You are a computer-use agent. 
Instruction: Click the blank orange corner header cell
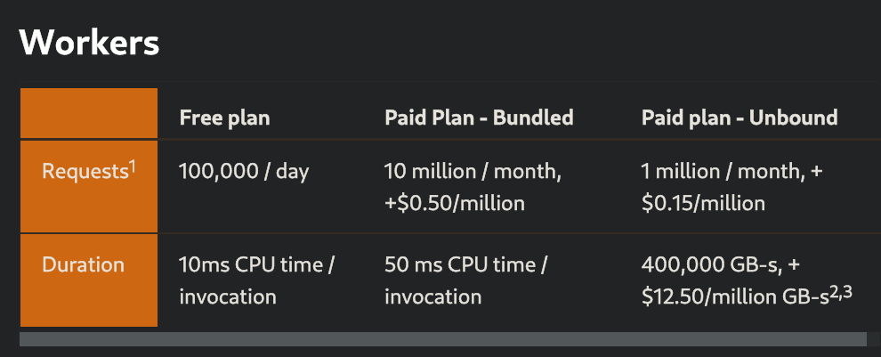pos(89,113)
